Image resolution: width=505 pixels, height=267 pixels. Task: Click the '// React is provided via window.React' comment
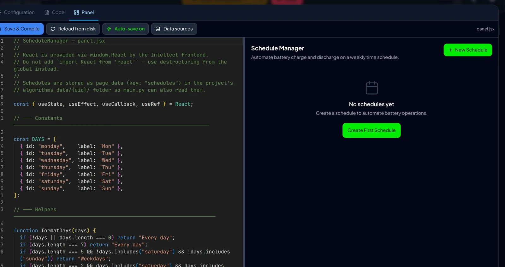tap(111, 55)
